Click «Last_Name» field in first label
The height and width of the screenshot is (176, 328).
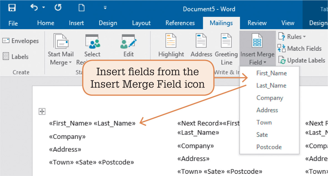115,123
